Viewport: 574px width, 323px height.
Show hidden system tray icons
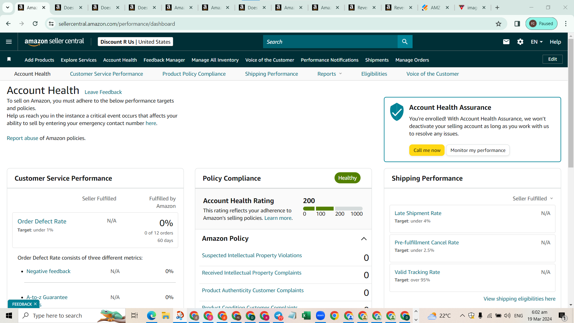[462, 316]
